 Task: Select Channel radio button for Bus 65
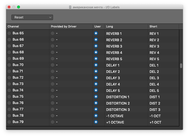[x=9, y=33]
